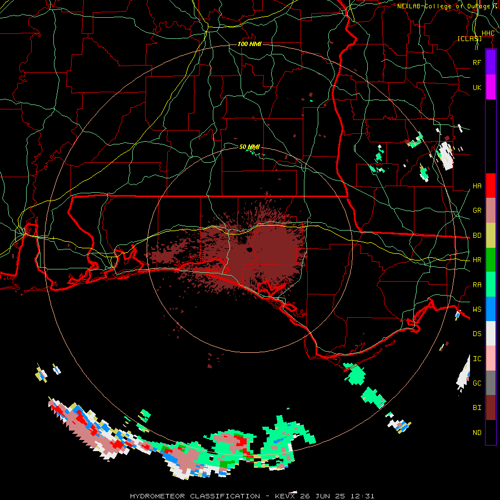Click the "50 NMI" range ring label
The image size is (500, 500).
[x=249, y=147]
